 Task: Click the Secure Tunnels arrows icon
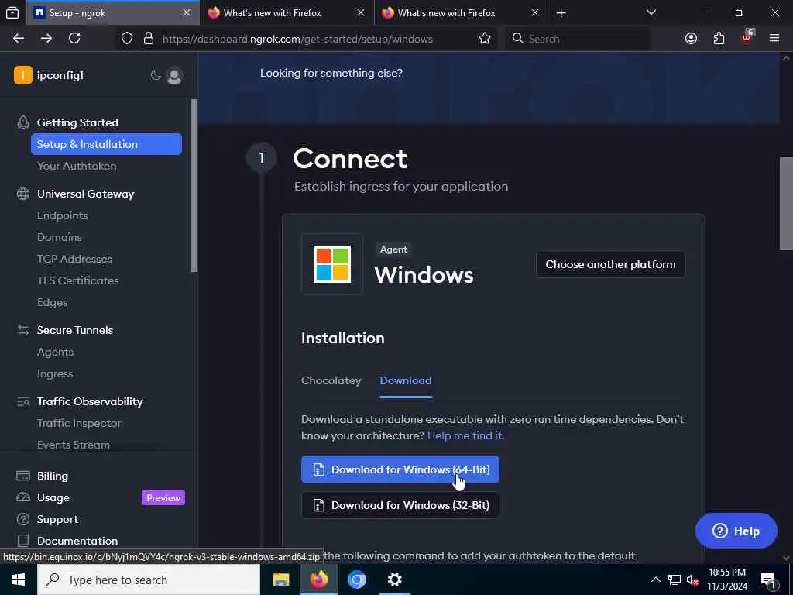pyautogui.click(x=23, y=330)
